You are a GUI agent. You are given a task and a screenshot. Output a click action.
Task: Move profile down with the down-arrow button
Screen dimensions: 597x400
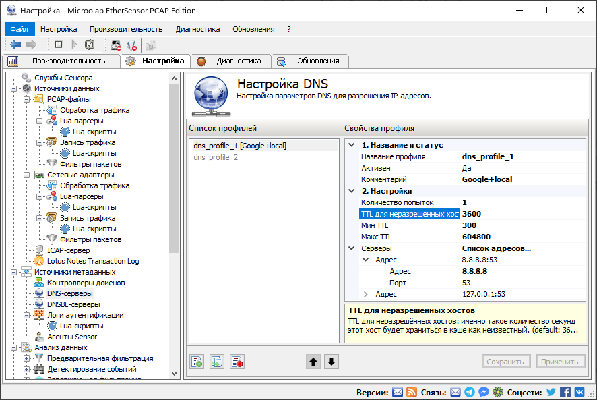[330, 362]
